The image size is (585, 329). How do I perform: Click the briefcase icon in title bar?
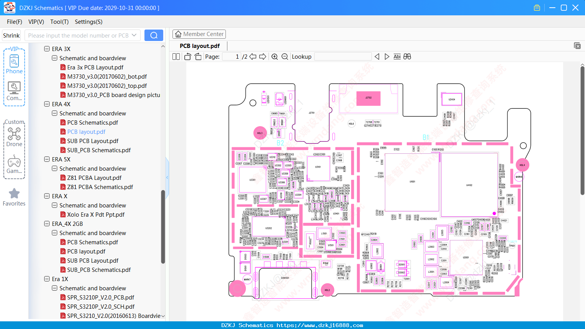[x=537, y=8]
